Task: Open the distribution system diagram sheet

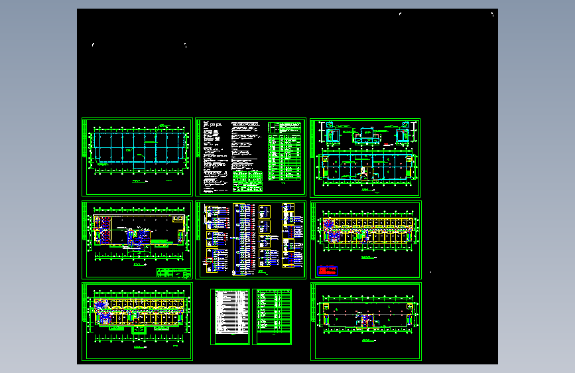Action: 251,240
